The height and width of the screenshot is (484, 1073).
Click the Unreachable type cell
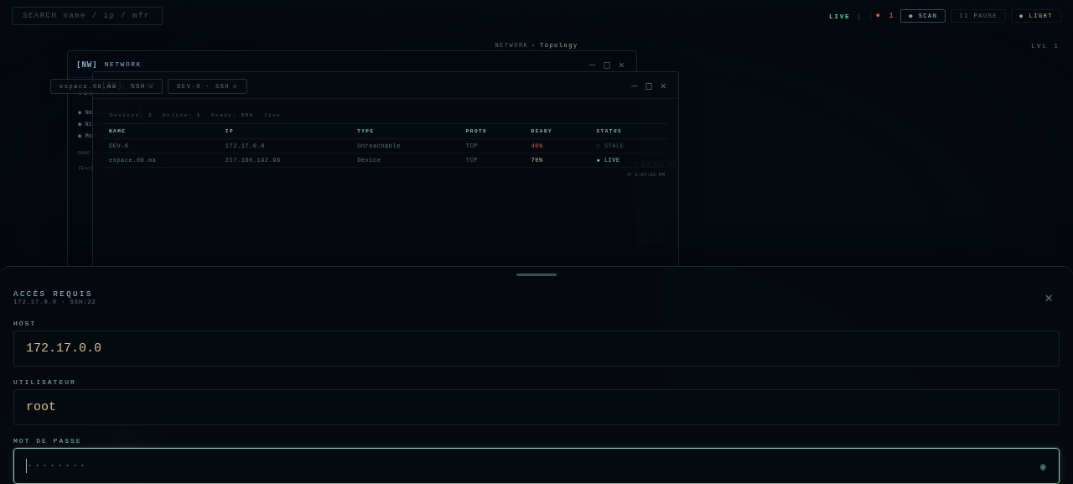(379, 146)
